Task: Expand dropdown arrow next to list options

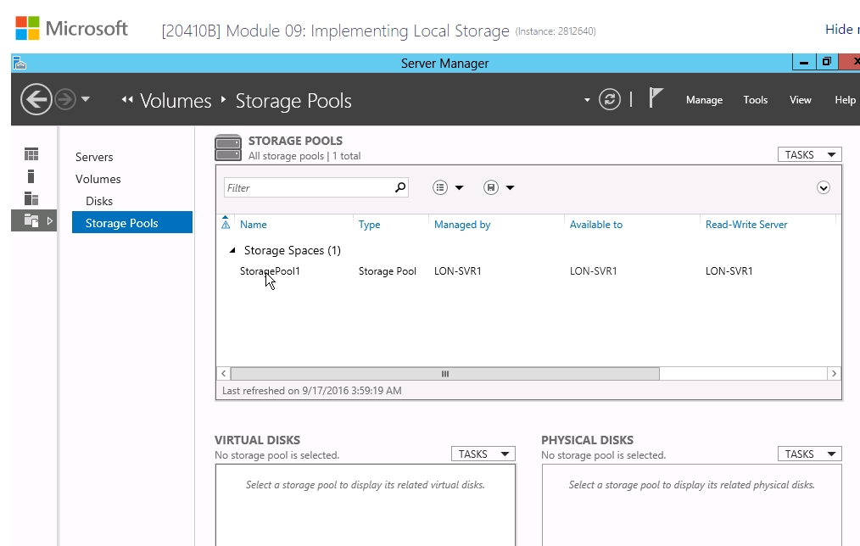Action: point(460,188)
